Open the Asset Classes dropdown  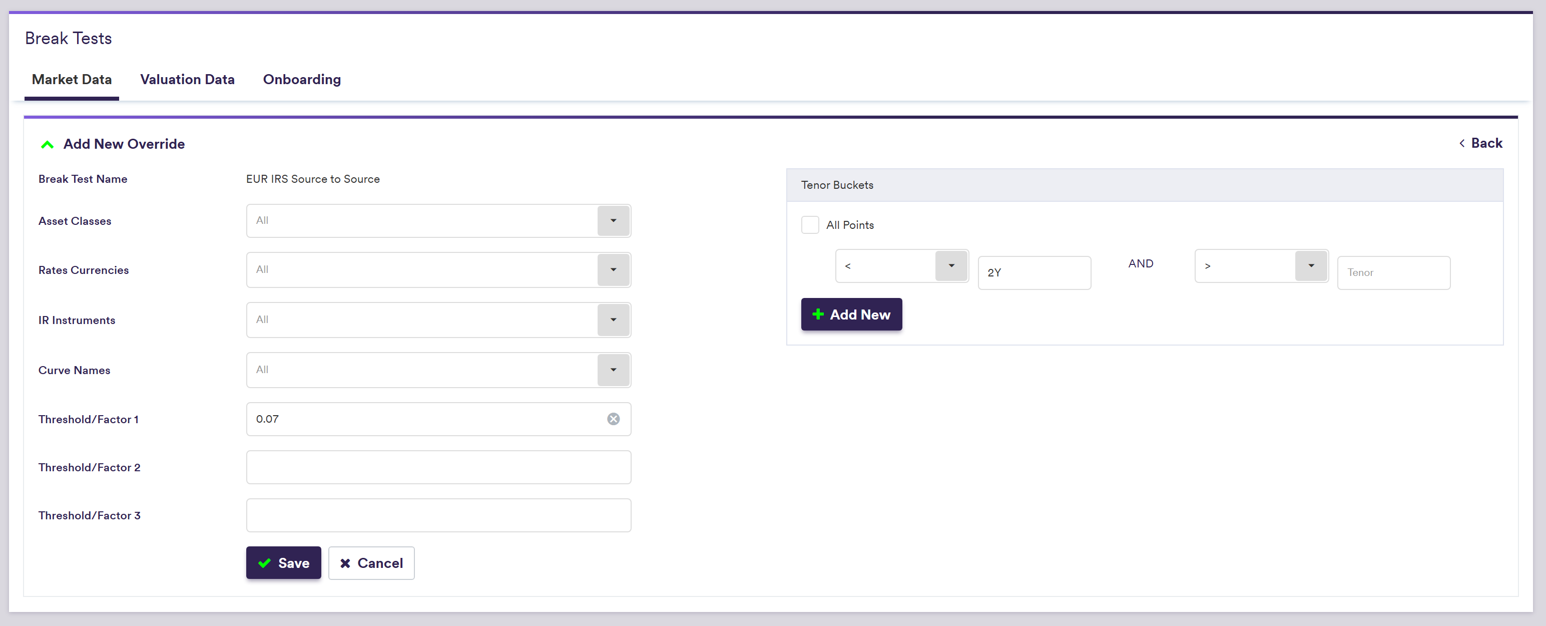613,220
